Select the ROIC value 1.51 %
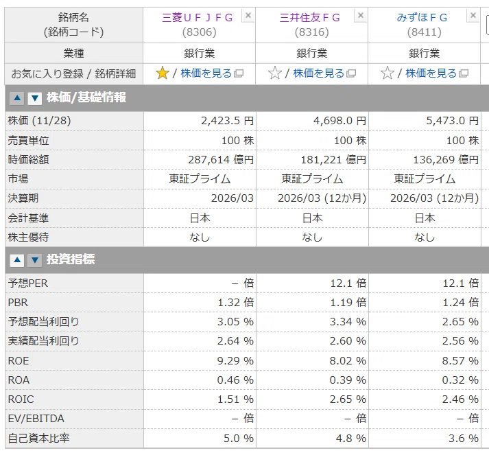 (x=200, y=399)
